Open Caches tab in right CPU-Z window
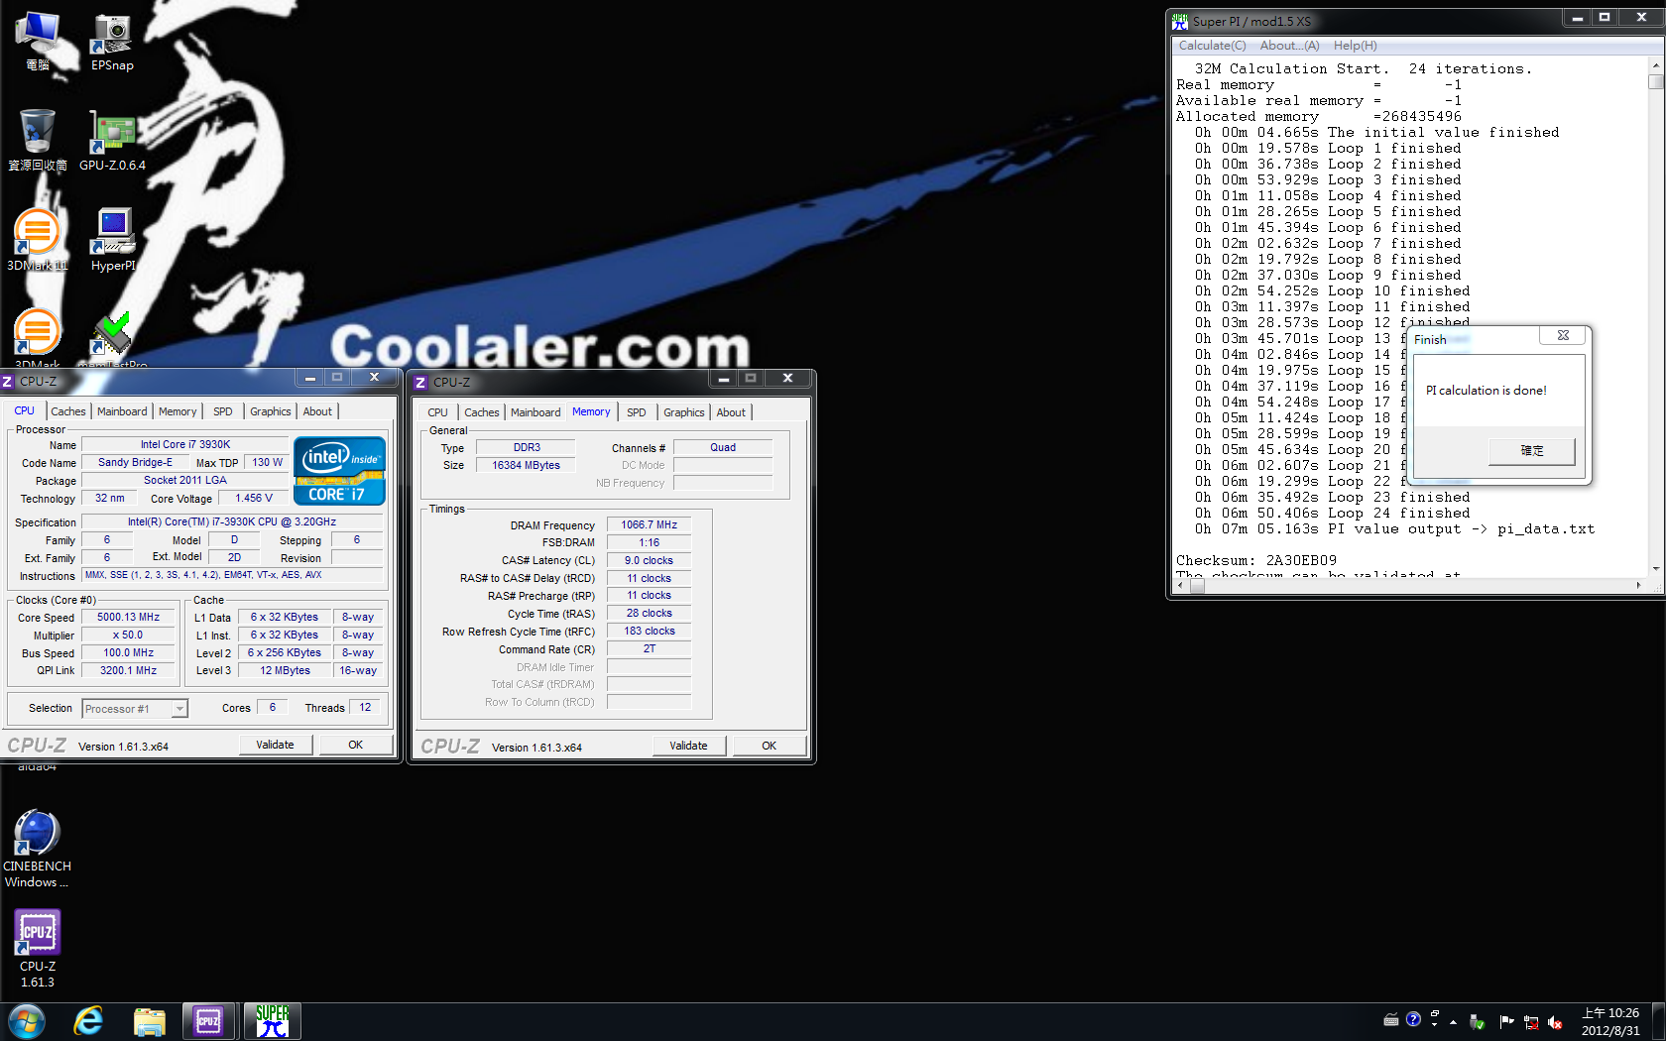Viewport: 1666px width, 1041px height. (482, 412)
